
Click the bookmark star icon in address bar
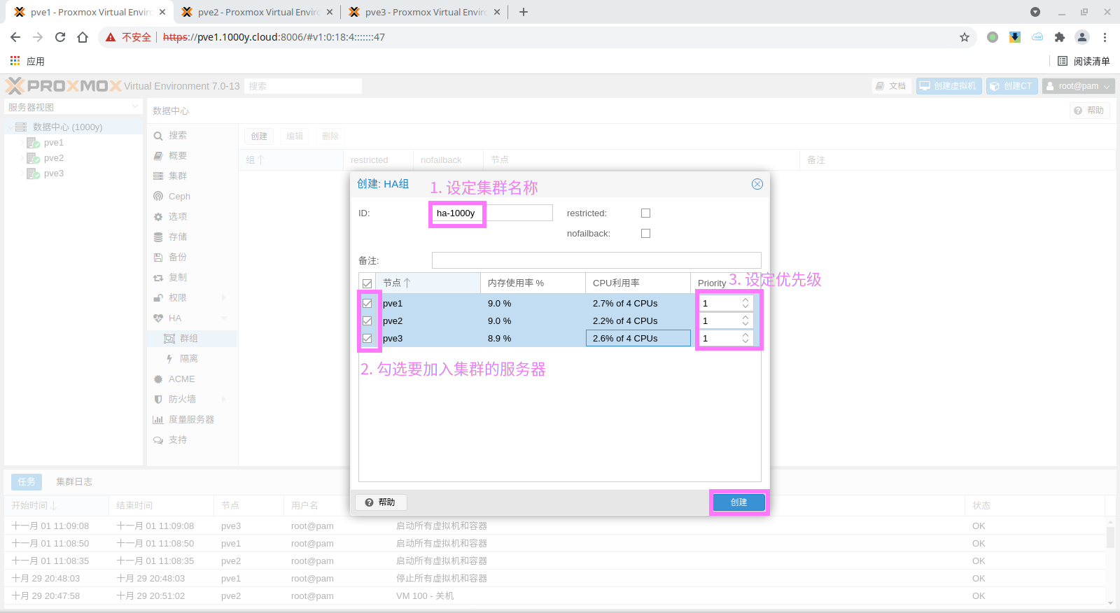pyautogui.click(x=965, y=37)
